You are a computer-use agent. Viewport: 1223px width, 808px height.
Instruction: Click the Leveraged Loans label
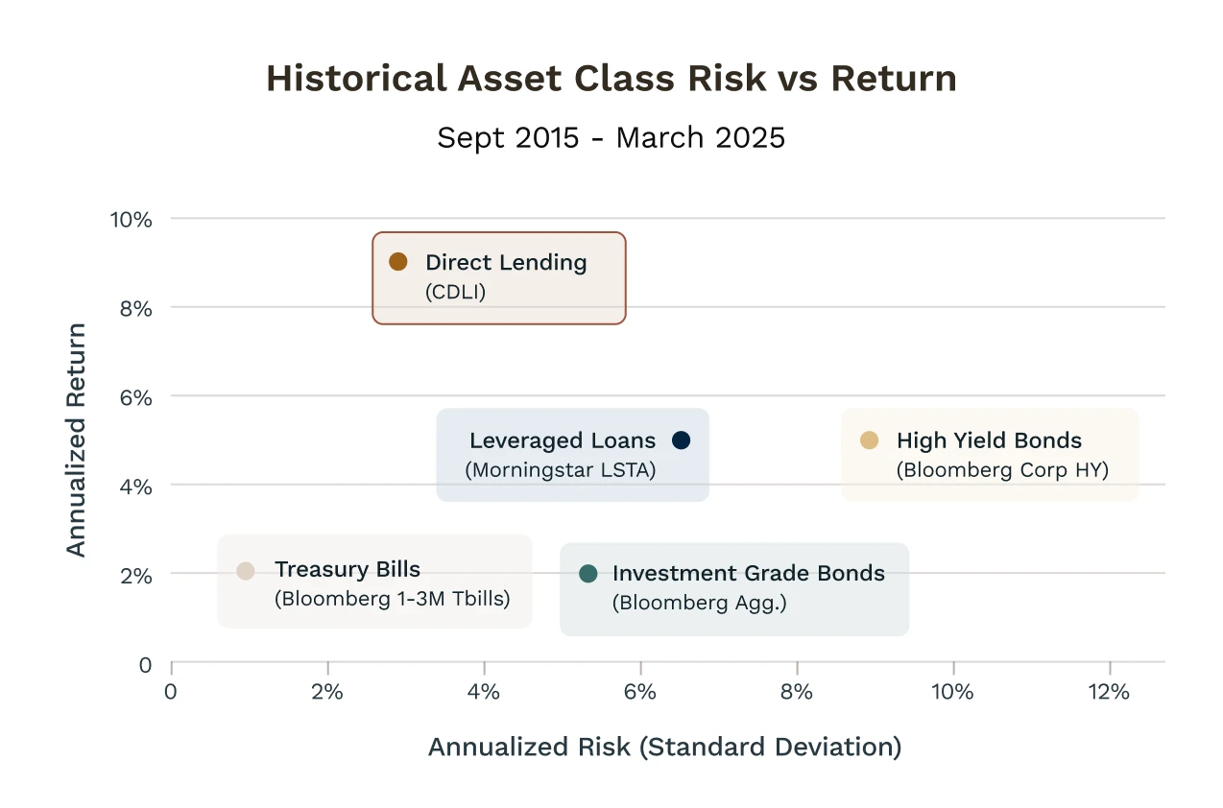point(563,440)
